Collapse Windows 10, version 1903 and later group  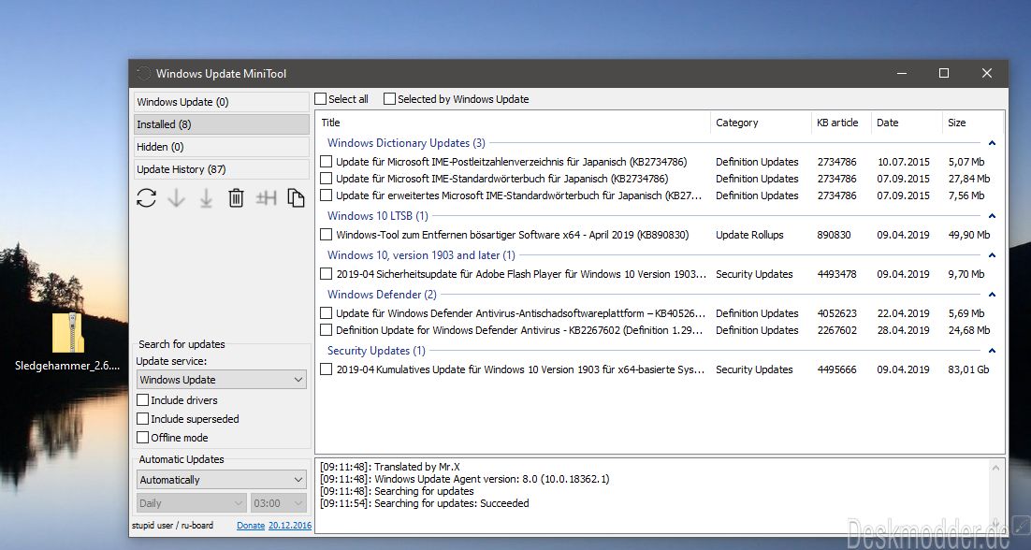993,255
